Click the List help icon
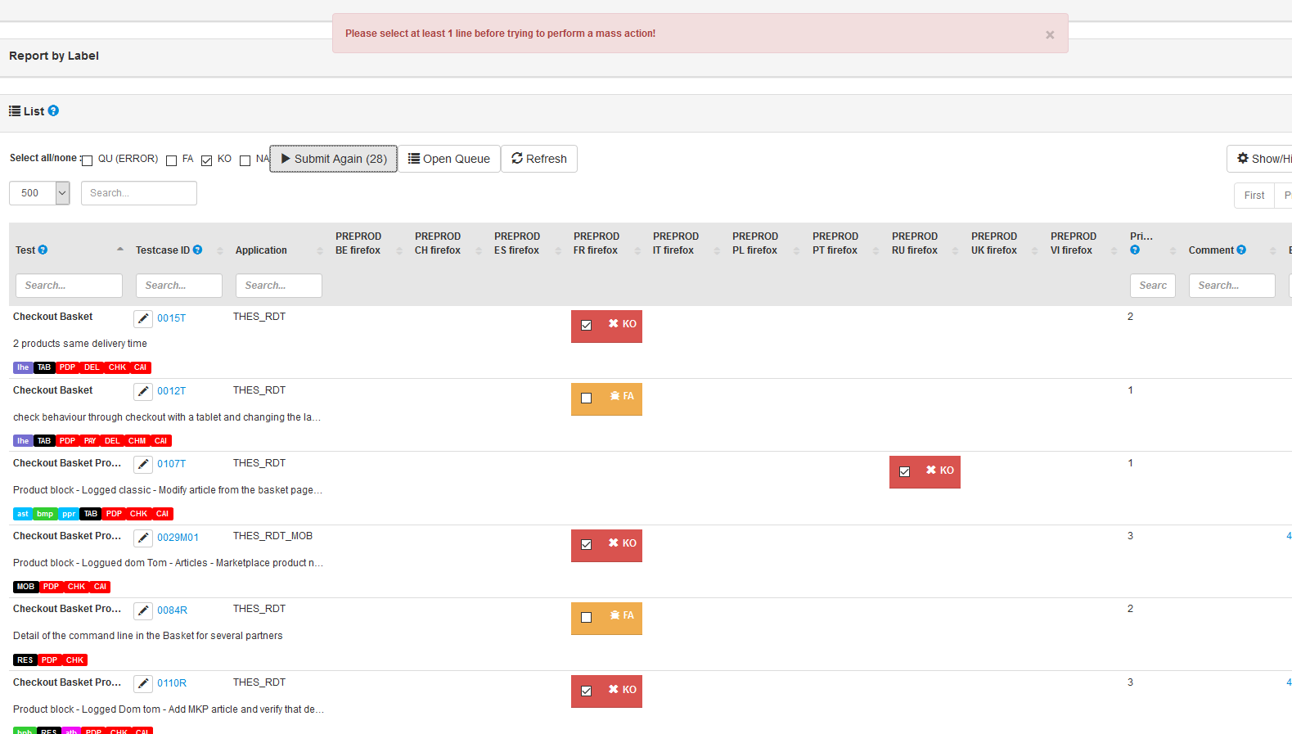This screenshot has height=734, width=1292. click(x=53, y=110)
